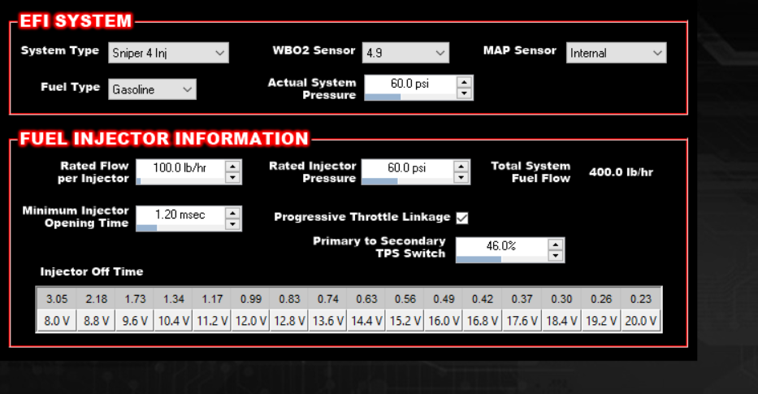Expand the WBO2 Sensor dropdown
Viewport: 758px width, 394px height.
point(405,54)
